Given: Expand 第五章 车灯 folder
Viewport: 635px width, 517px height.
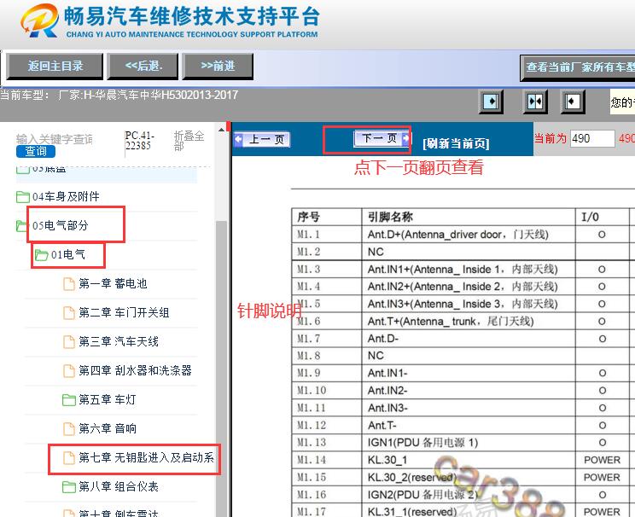Looking at the screenshot, I should pos(107,399).
